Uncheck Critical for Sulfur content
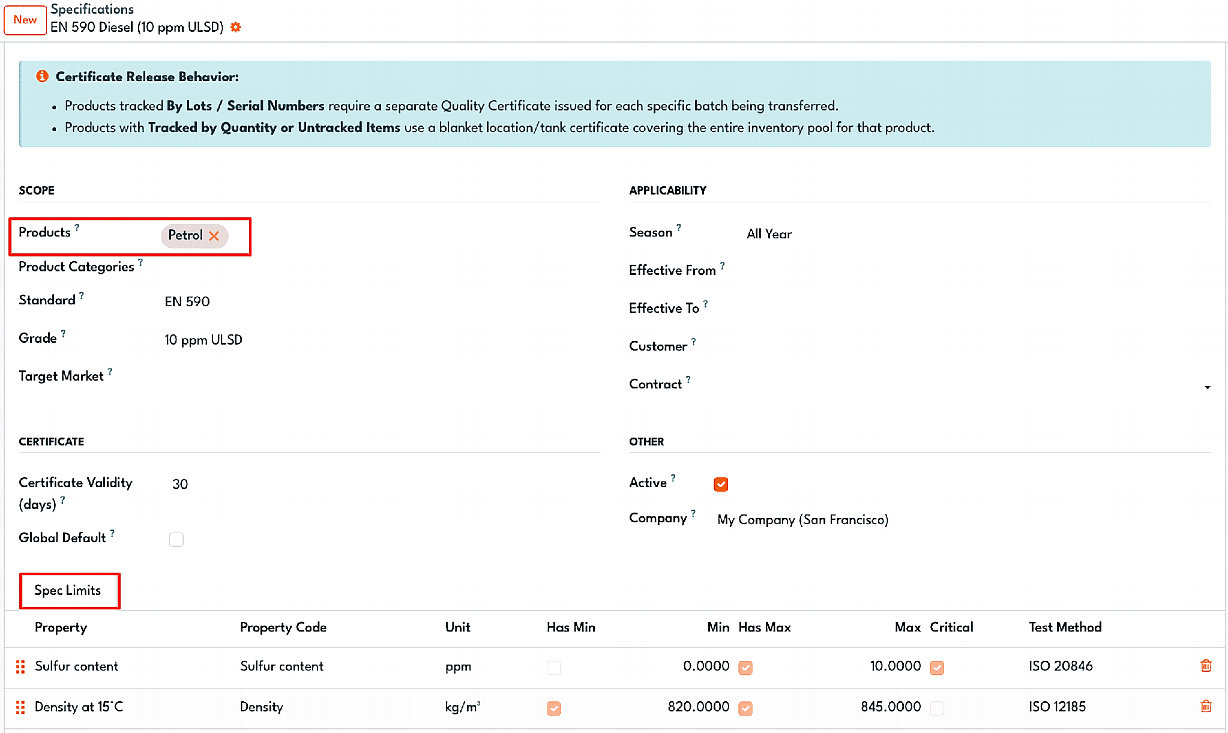The width and height of the screenshot is (1228, 733). [937, 668]
